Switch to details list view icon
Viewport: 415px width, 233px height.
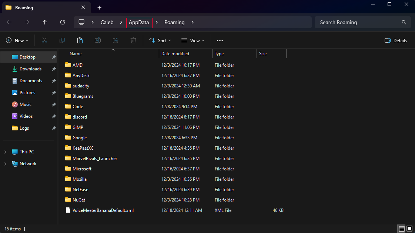click(402, 229)
